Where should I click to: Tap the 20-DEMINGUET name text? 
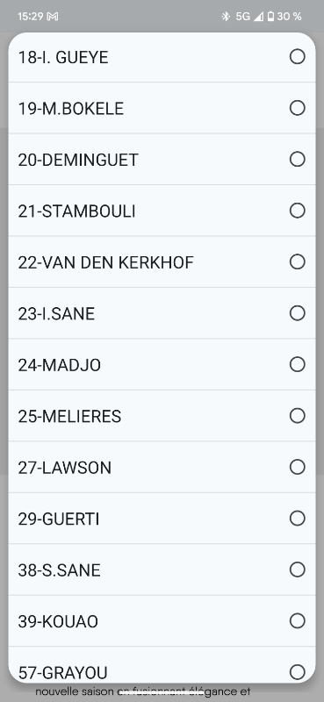pos(78,160)
